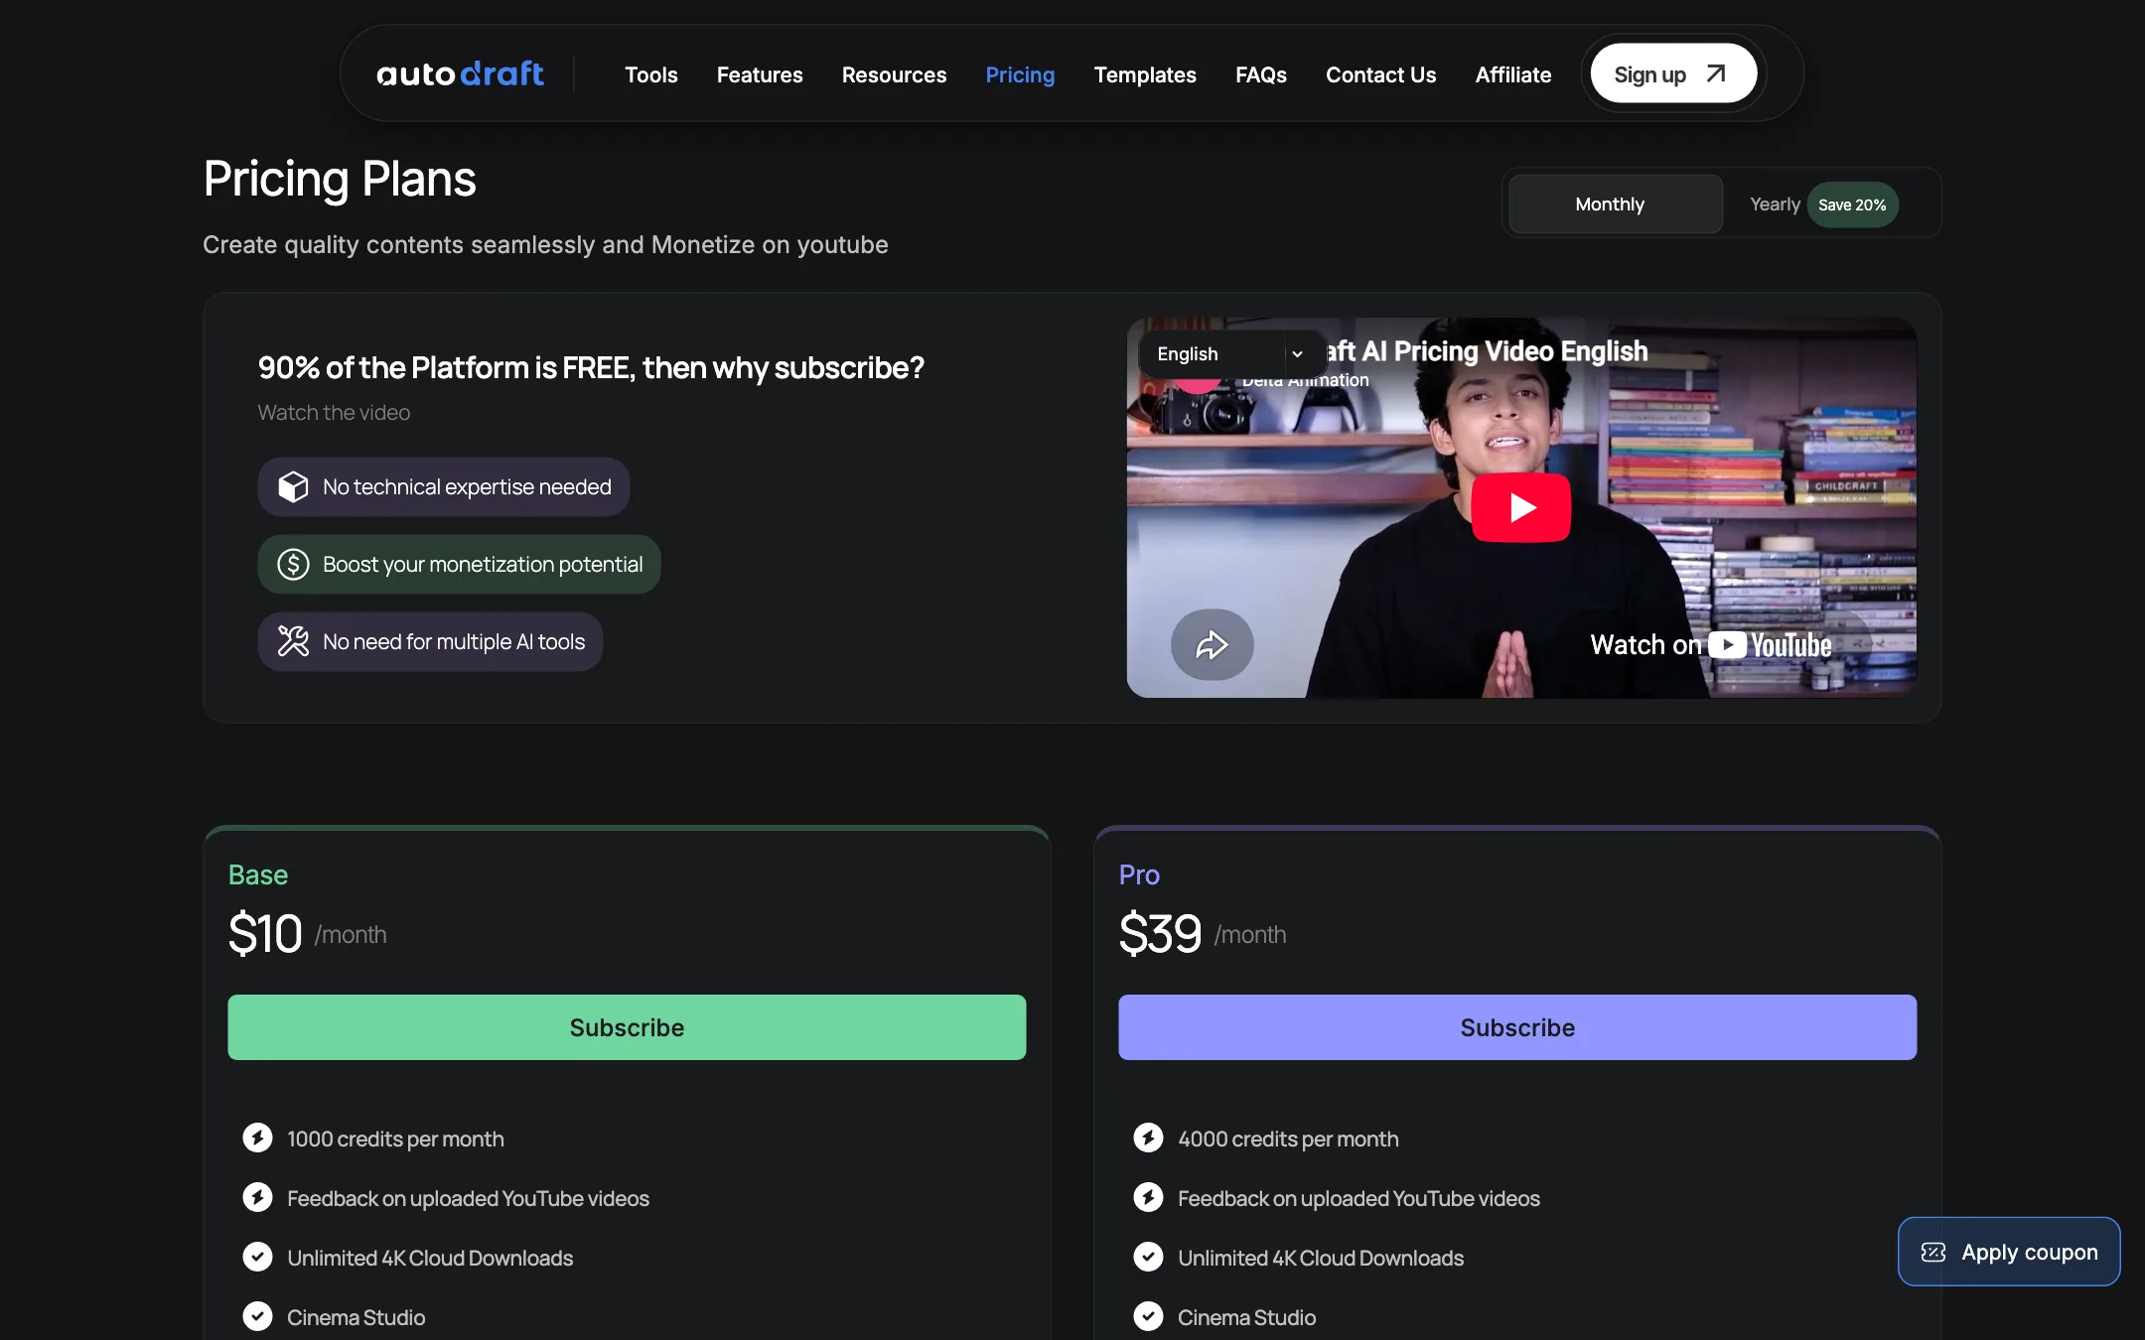Open the Affiliate page
The width and height of the screenshot is (2145, 1340).
(x=1513, y=74)
